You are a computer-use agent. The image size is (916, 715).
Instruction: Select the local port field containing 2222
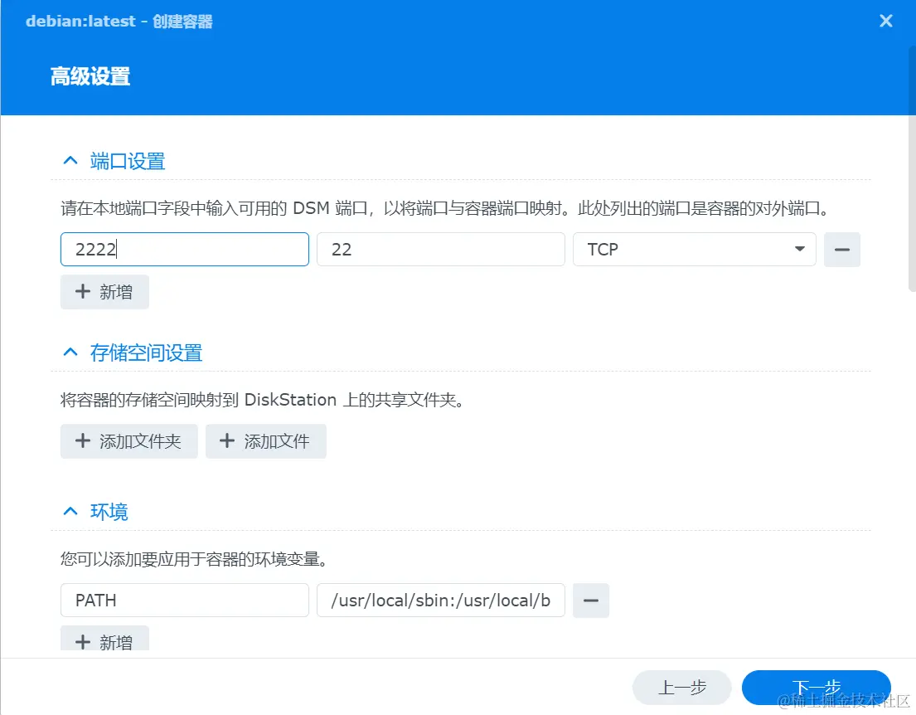pyautogui.click(x=184, y=249)
